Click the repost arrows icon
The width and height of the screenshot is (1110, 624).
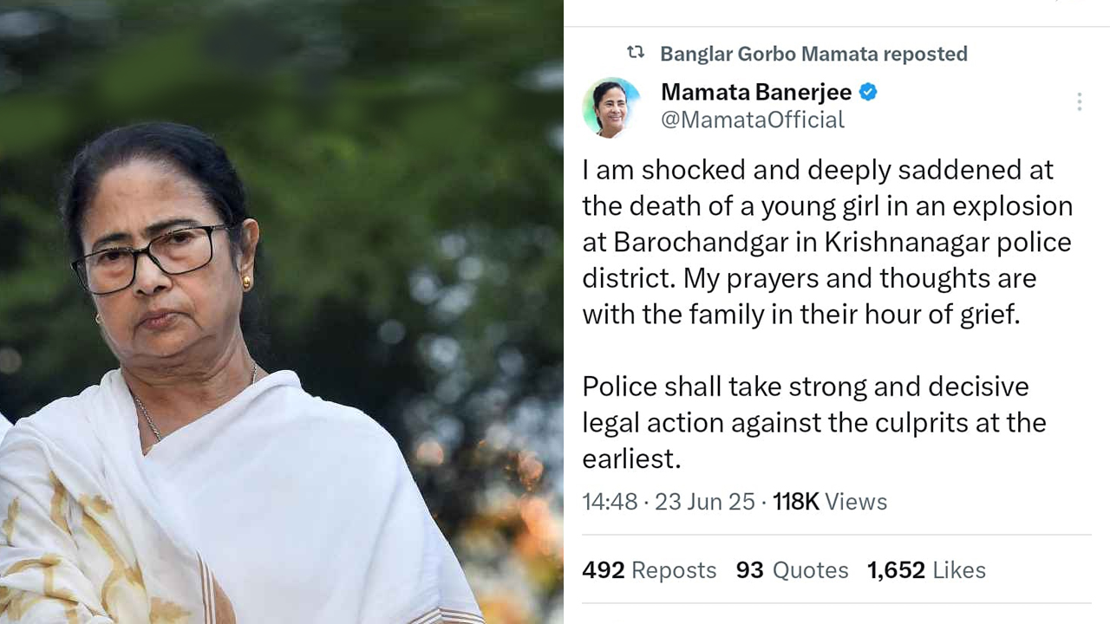point(636,53)
